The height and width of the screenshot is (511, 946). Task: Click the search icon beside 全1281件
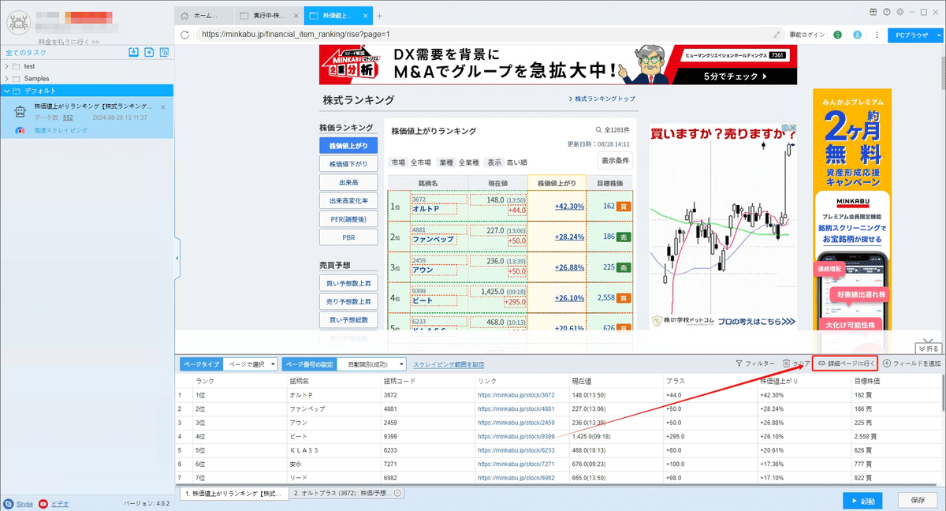599,131
